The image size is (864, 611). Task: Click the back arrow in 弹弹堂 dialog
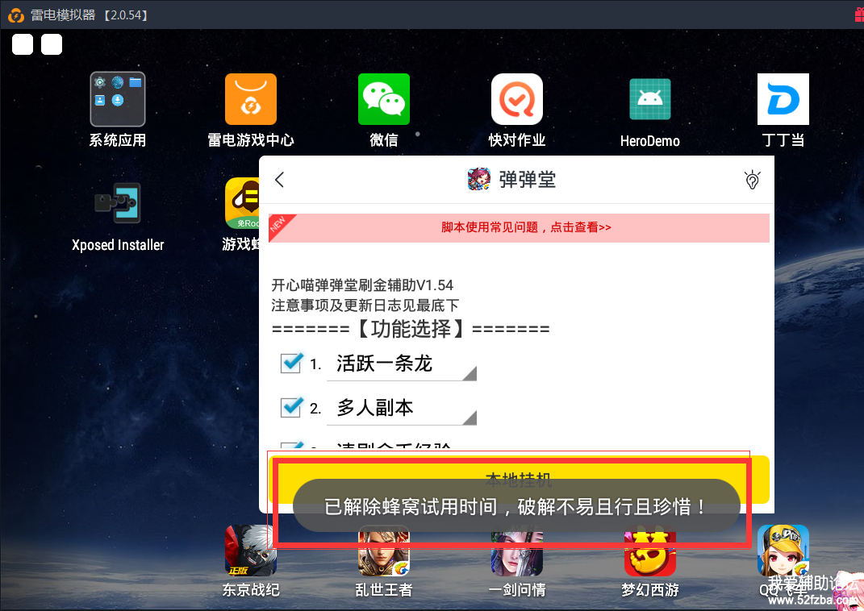point(279,180)
